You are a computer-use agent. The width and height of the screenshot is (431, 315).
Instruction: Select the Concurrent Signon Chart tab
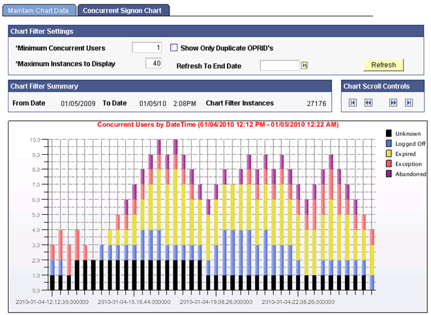[123, 10]
